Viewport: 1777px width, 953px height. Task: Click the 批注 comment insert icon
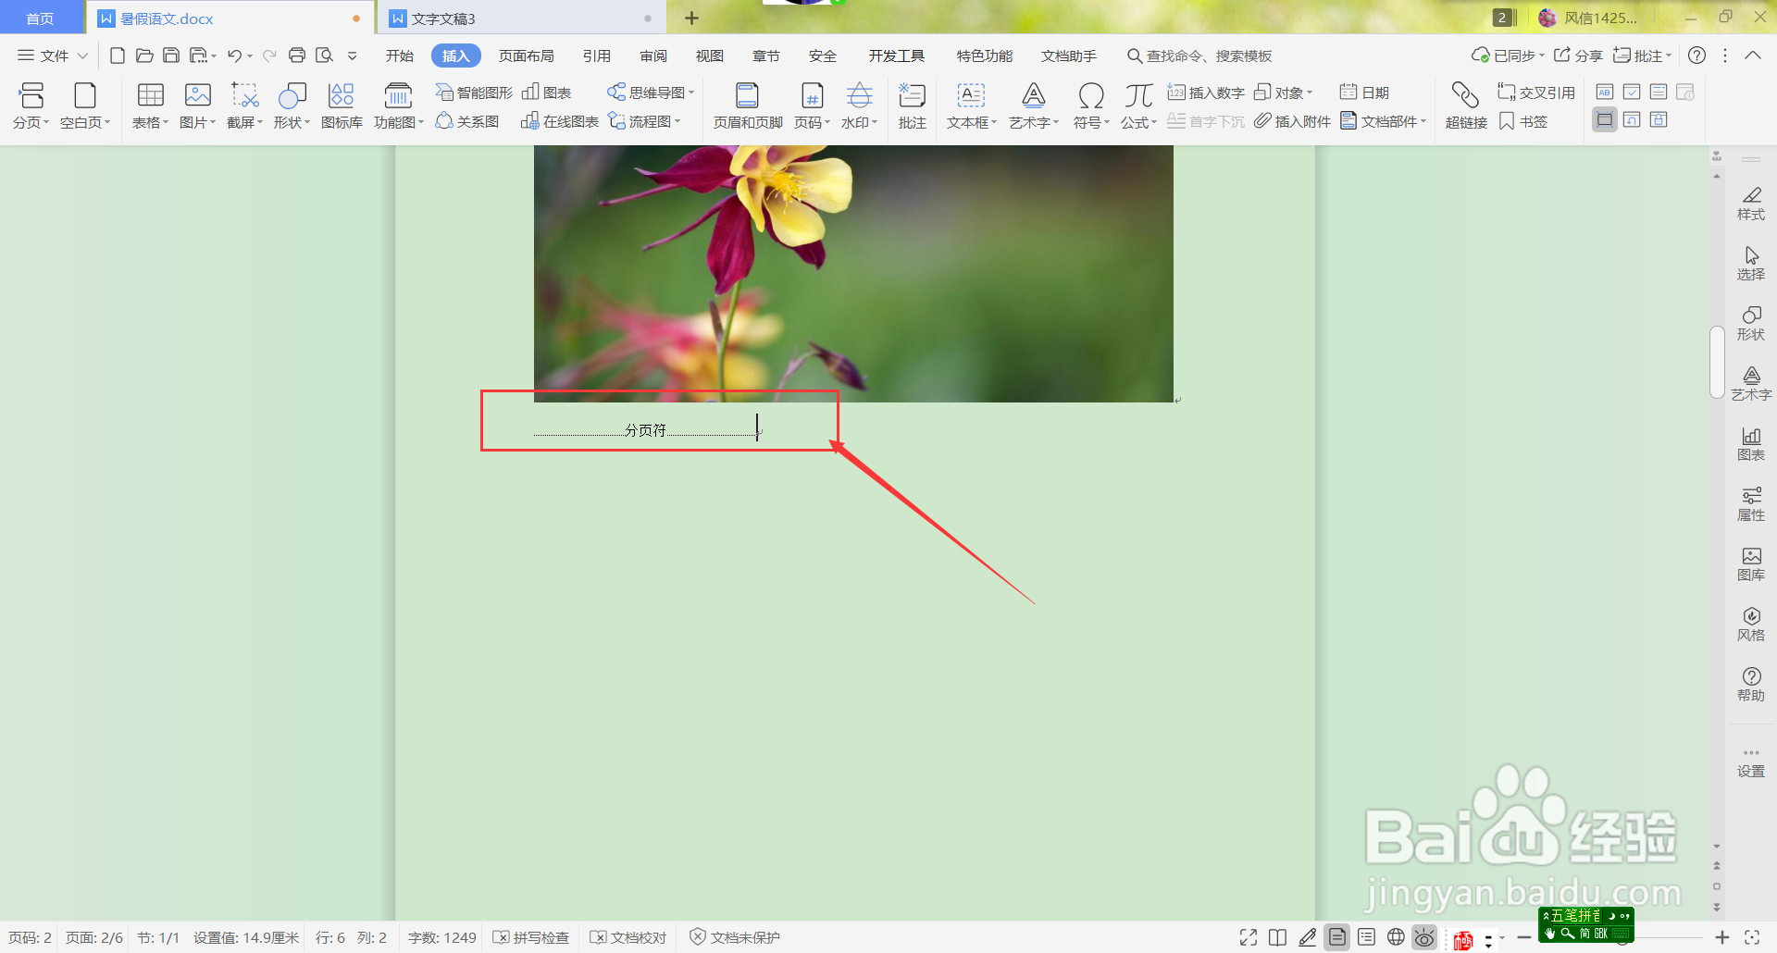tap(912, 95)
